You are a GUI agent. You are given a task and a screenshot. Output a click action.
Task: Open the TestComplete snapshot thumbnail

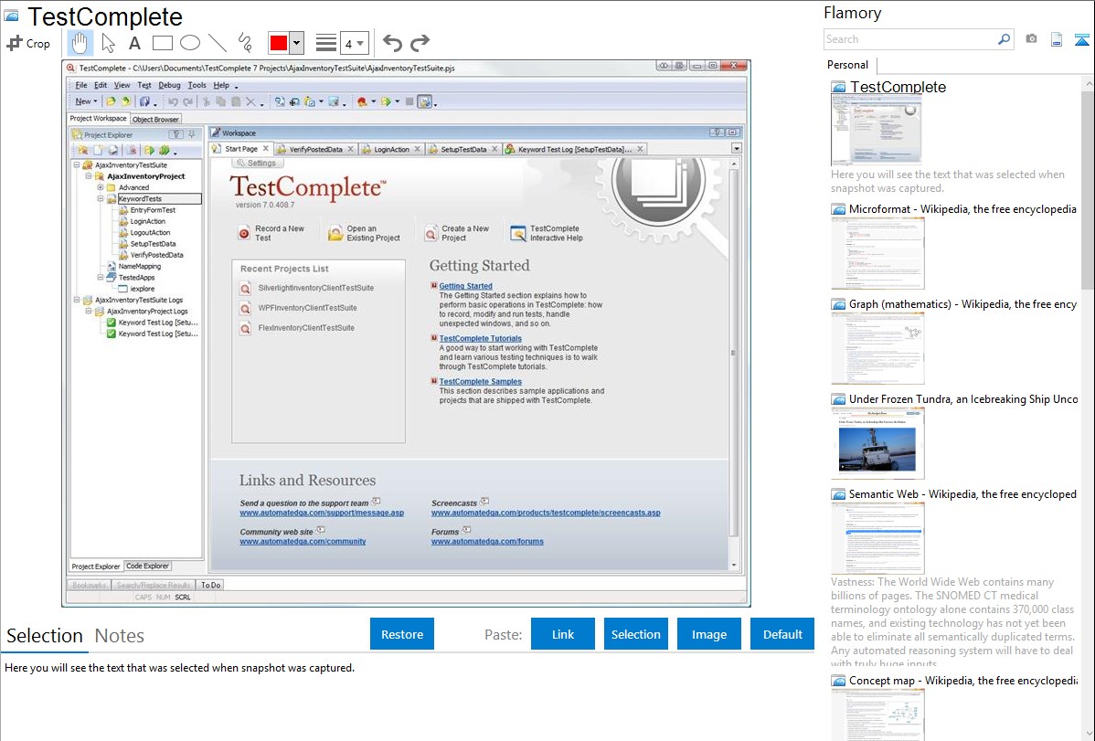click(x=877, y=131)
